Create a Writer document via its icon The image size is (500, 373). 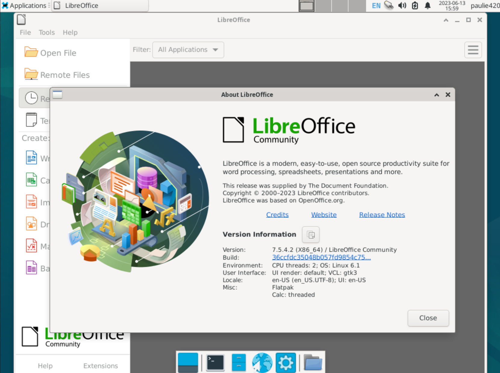point(31,157)
